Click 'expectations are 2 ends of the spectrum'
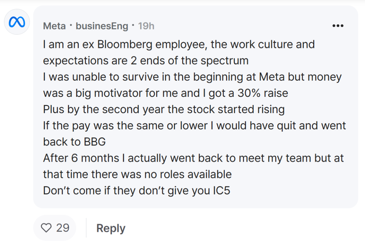 coord(146,61)
